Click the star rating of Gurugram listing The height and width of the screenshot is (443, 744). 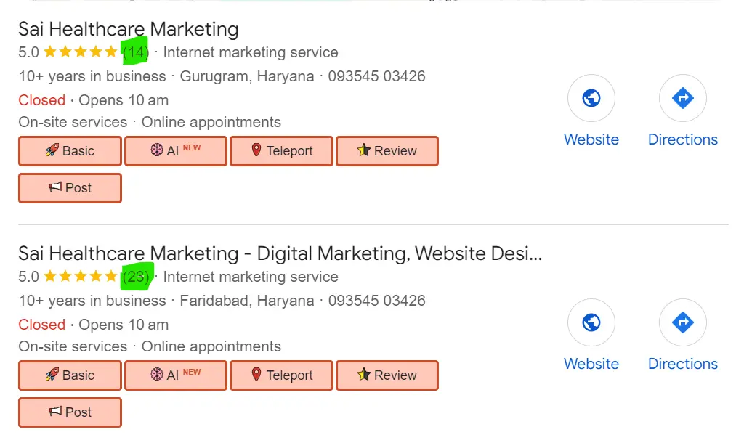tap(80, 52)
